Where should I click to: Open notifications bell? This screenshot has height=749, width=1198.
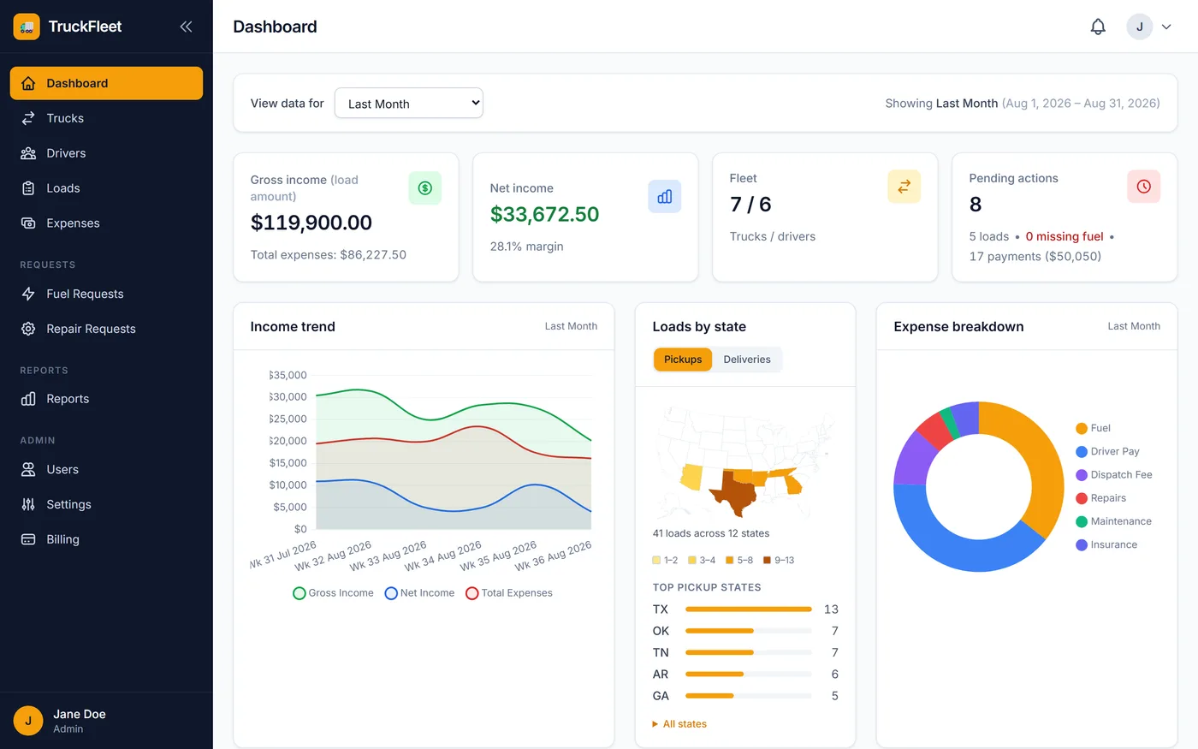tap(1098, 27)
